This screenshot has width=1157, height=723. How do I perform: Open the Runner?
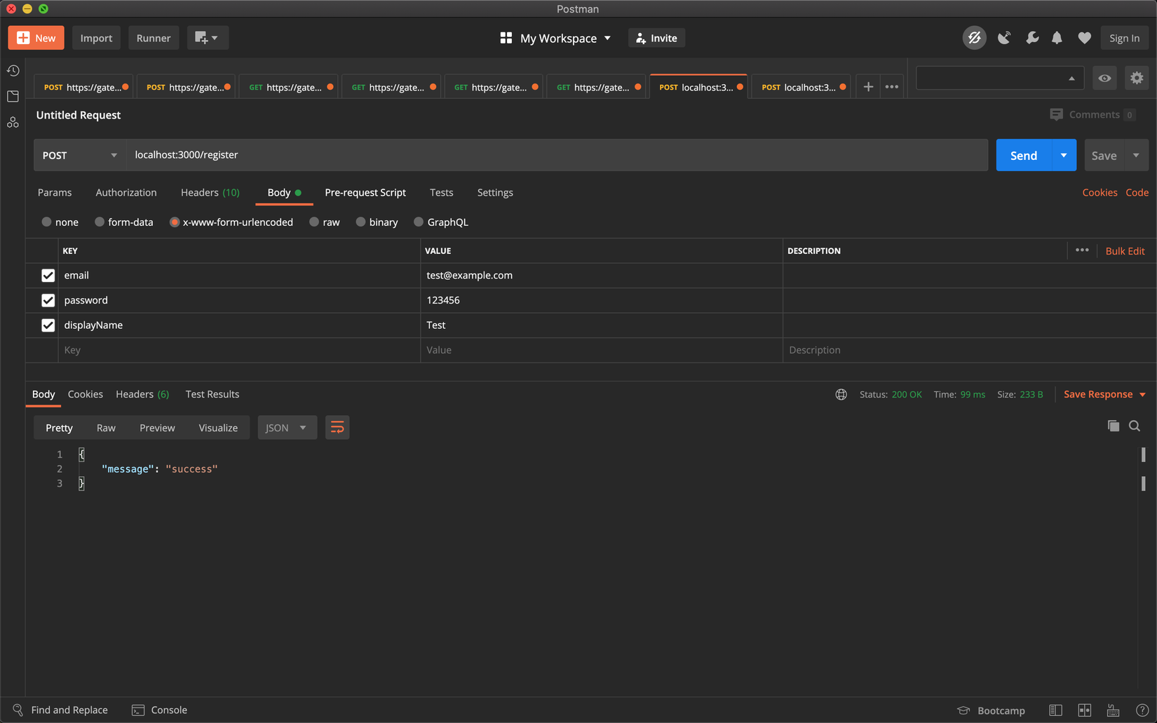coord(154,38)
